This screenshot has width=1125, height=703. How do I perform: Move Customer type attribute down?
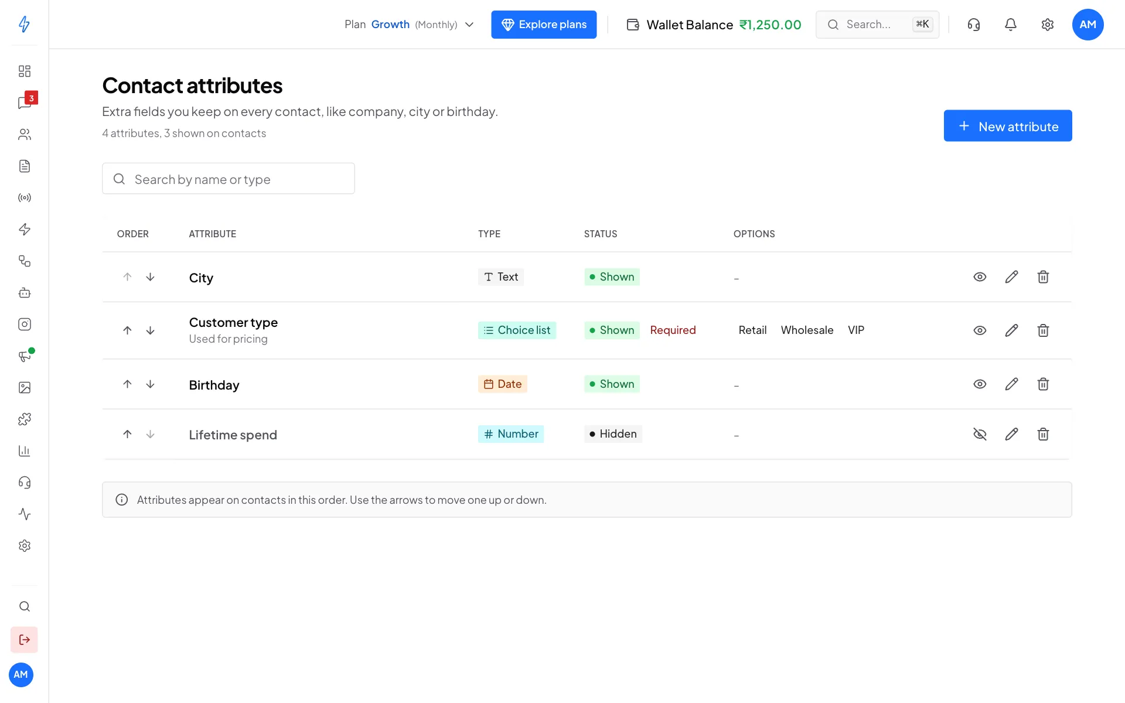pos(150,330)
